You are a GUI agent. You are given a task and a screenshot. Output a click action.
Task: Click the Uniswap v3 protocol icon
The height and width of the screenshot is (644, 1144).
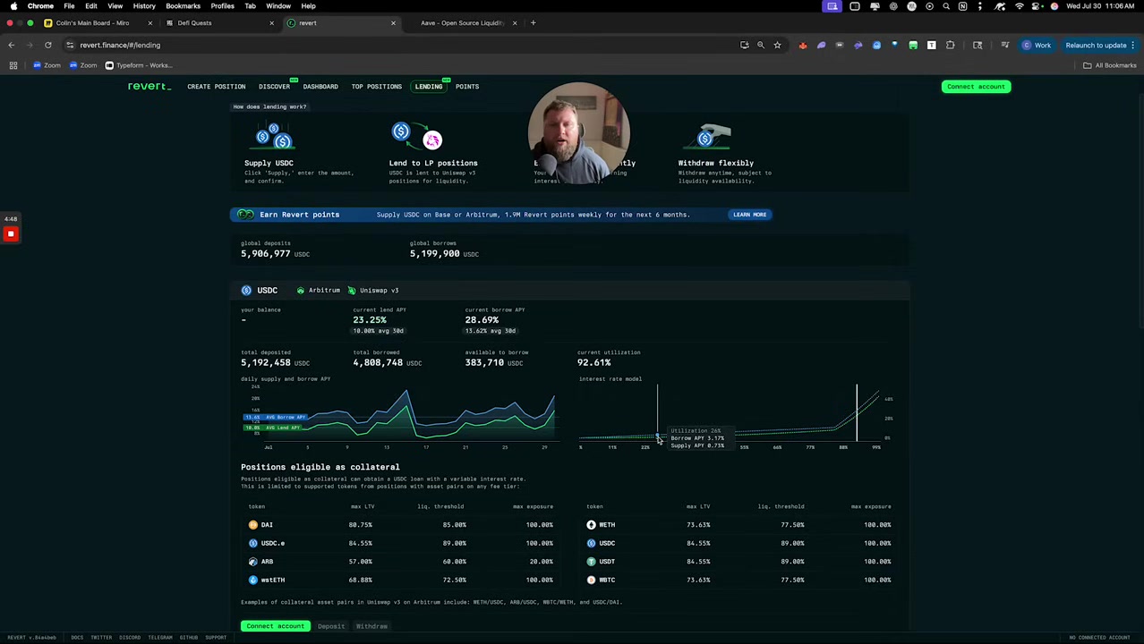click(x=352, y=290)
